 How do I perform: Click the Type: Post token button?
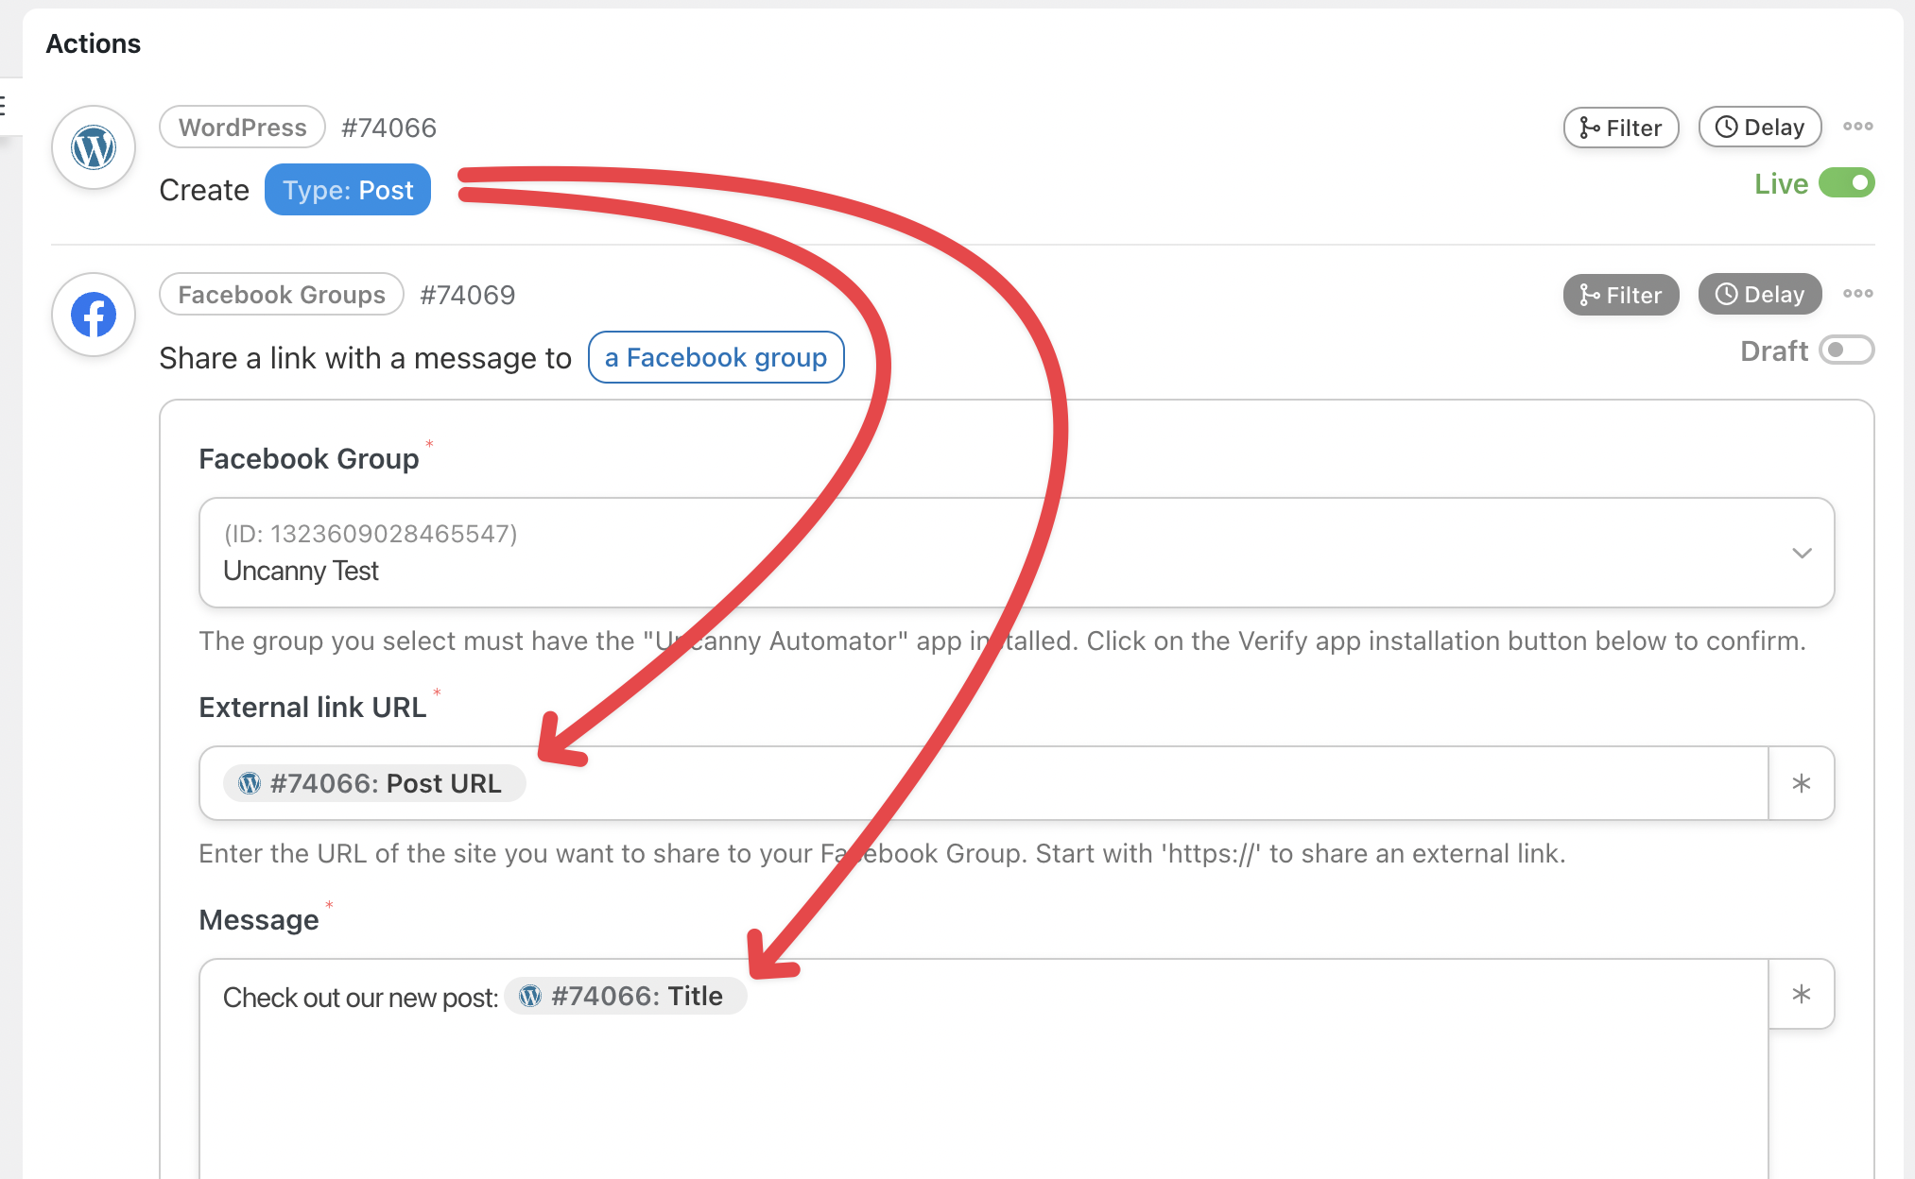[348, 190]
